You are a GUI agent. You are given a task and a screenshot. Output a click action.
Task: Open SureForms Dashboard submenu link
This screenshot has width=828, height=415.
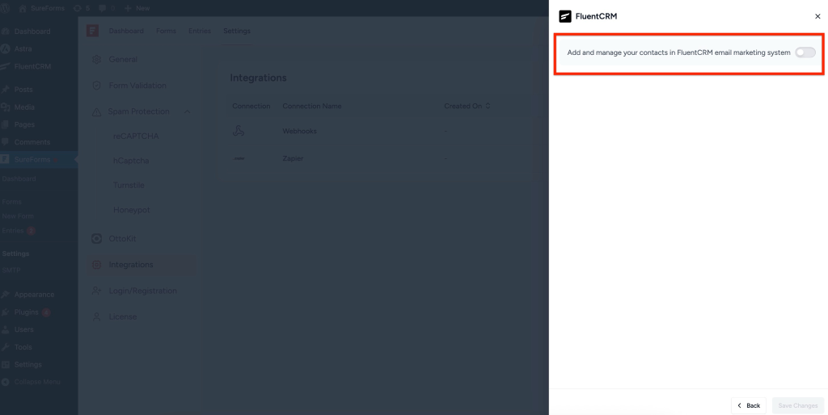(19, 178)
